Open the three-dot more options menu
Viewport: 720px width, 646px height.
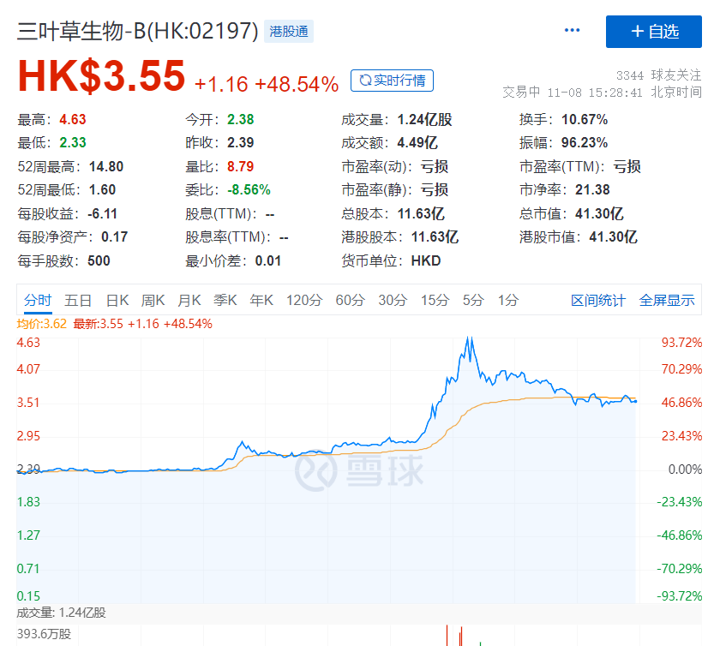[572, 30]
